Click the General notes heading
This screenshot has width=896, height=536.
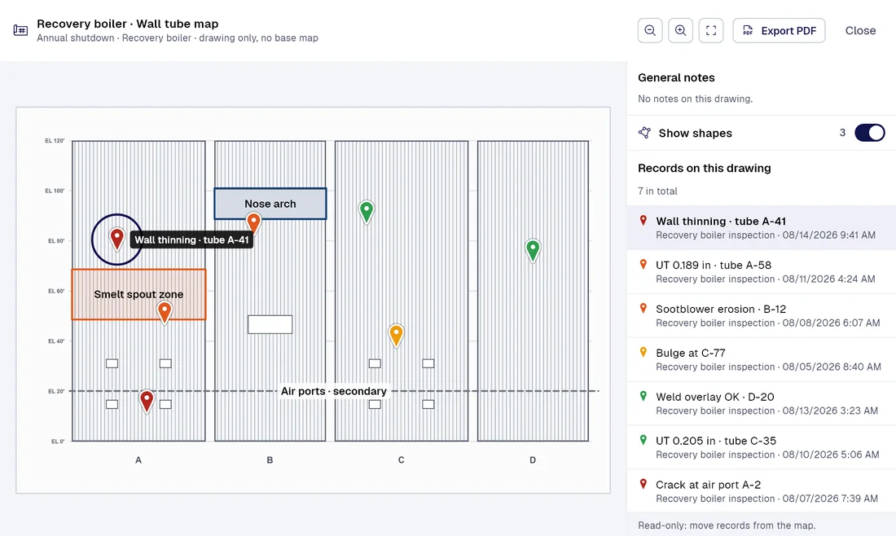(x=676, y=77)
